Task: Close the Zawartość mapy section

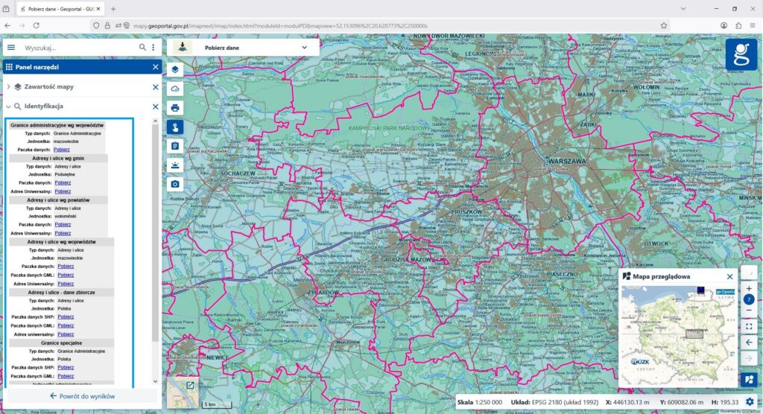Action: [x=155, y=87]
